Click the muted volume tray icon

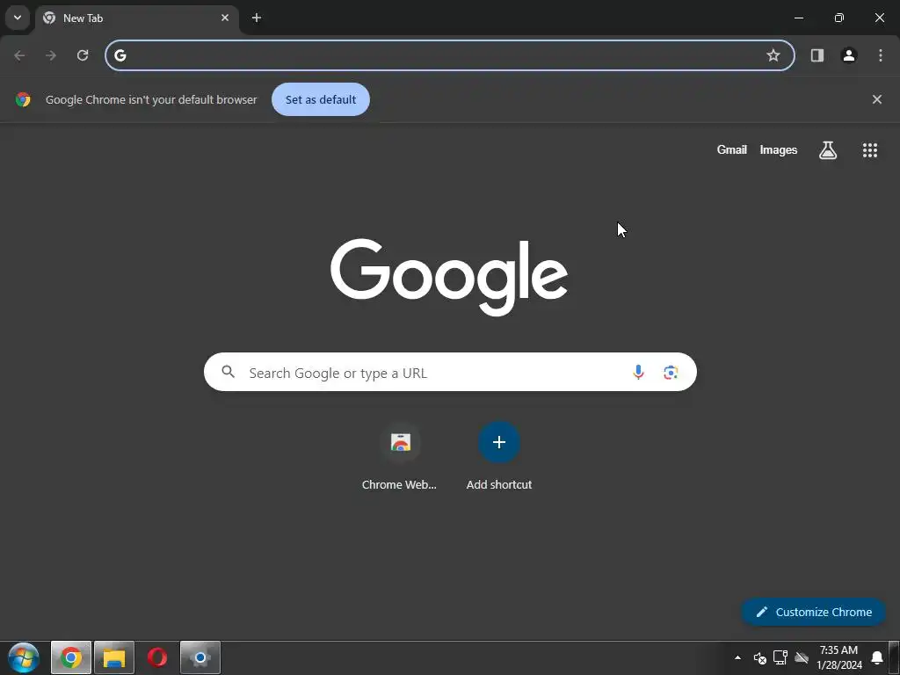759,657
